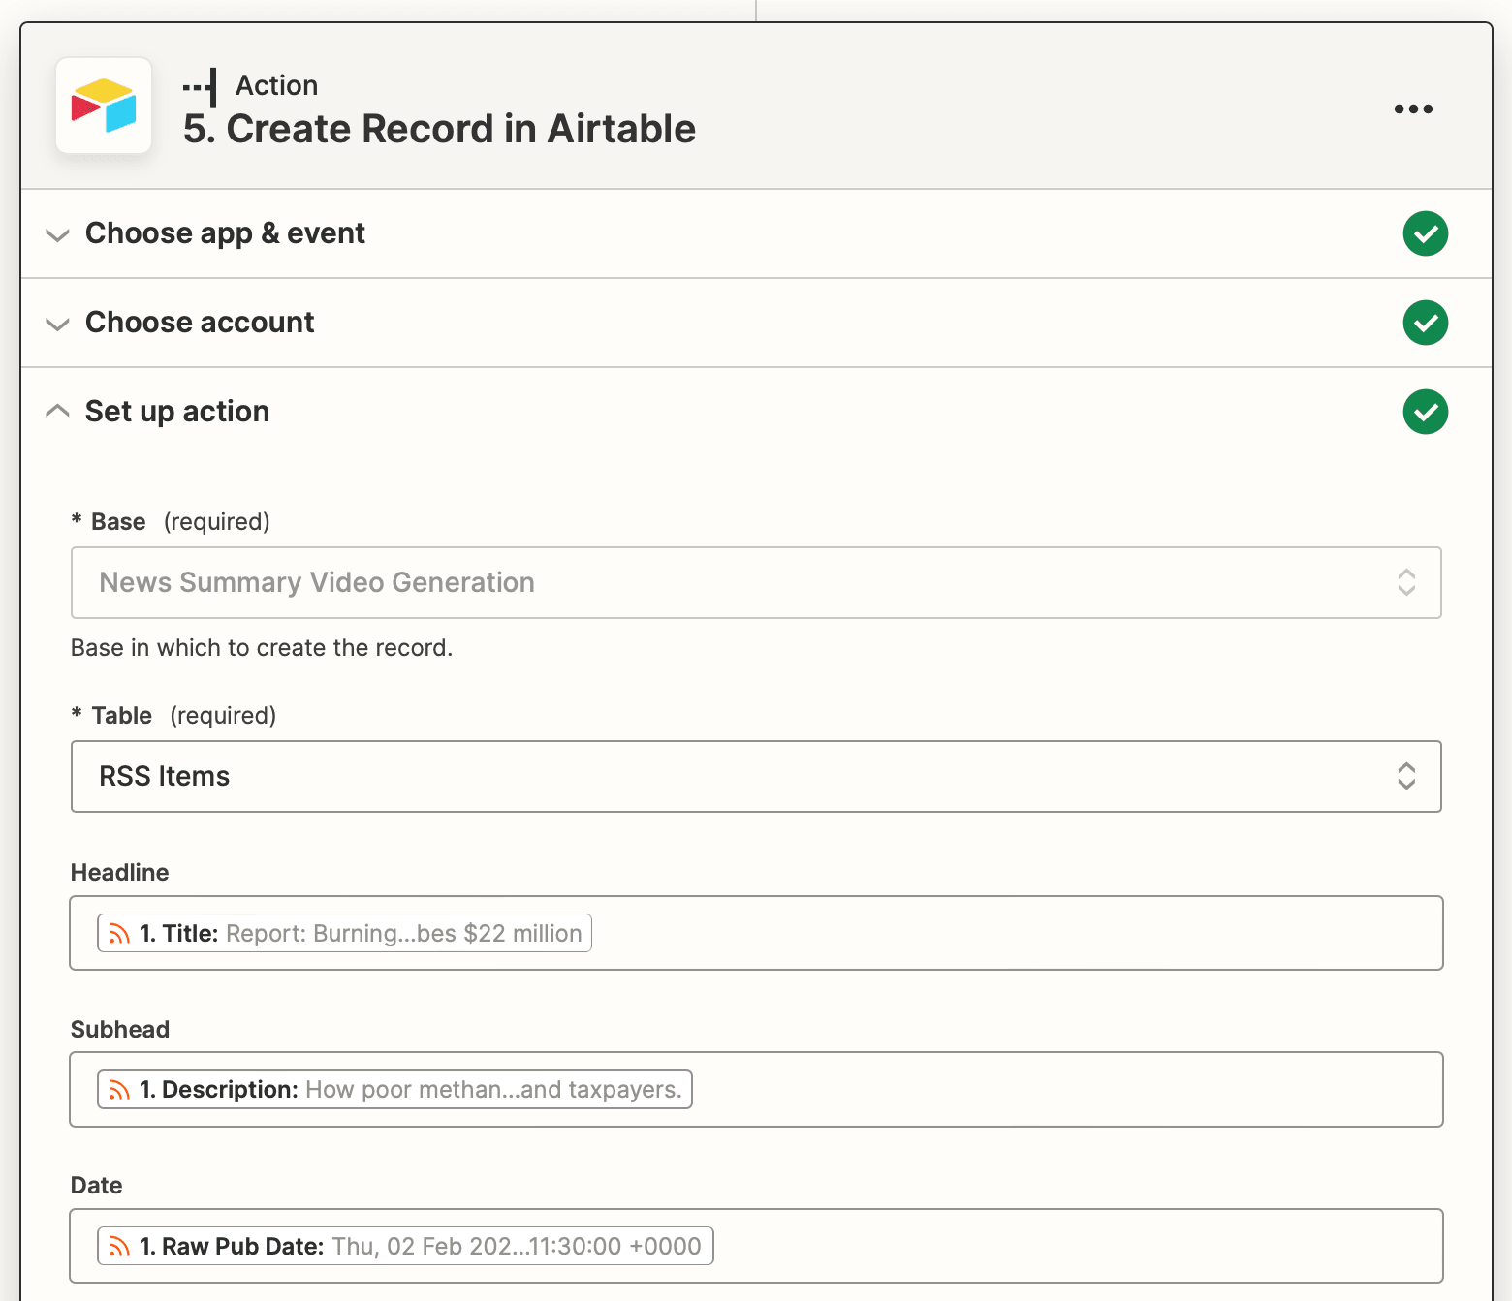The height and width of the screenshot is (1301, 1512).
Task: Select the 1. Title mapped data pill
Action: (345, 933)
